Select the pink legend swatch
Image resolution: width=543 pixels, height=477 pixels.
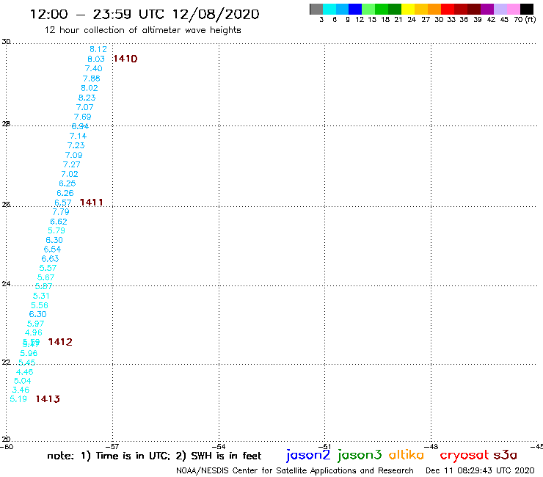513,9
